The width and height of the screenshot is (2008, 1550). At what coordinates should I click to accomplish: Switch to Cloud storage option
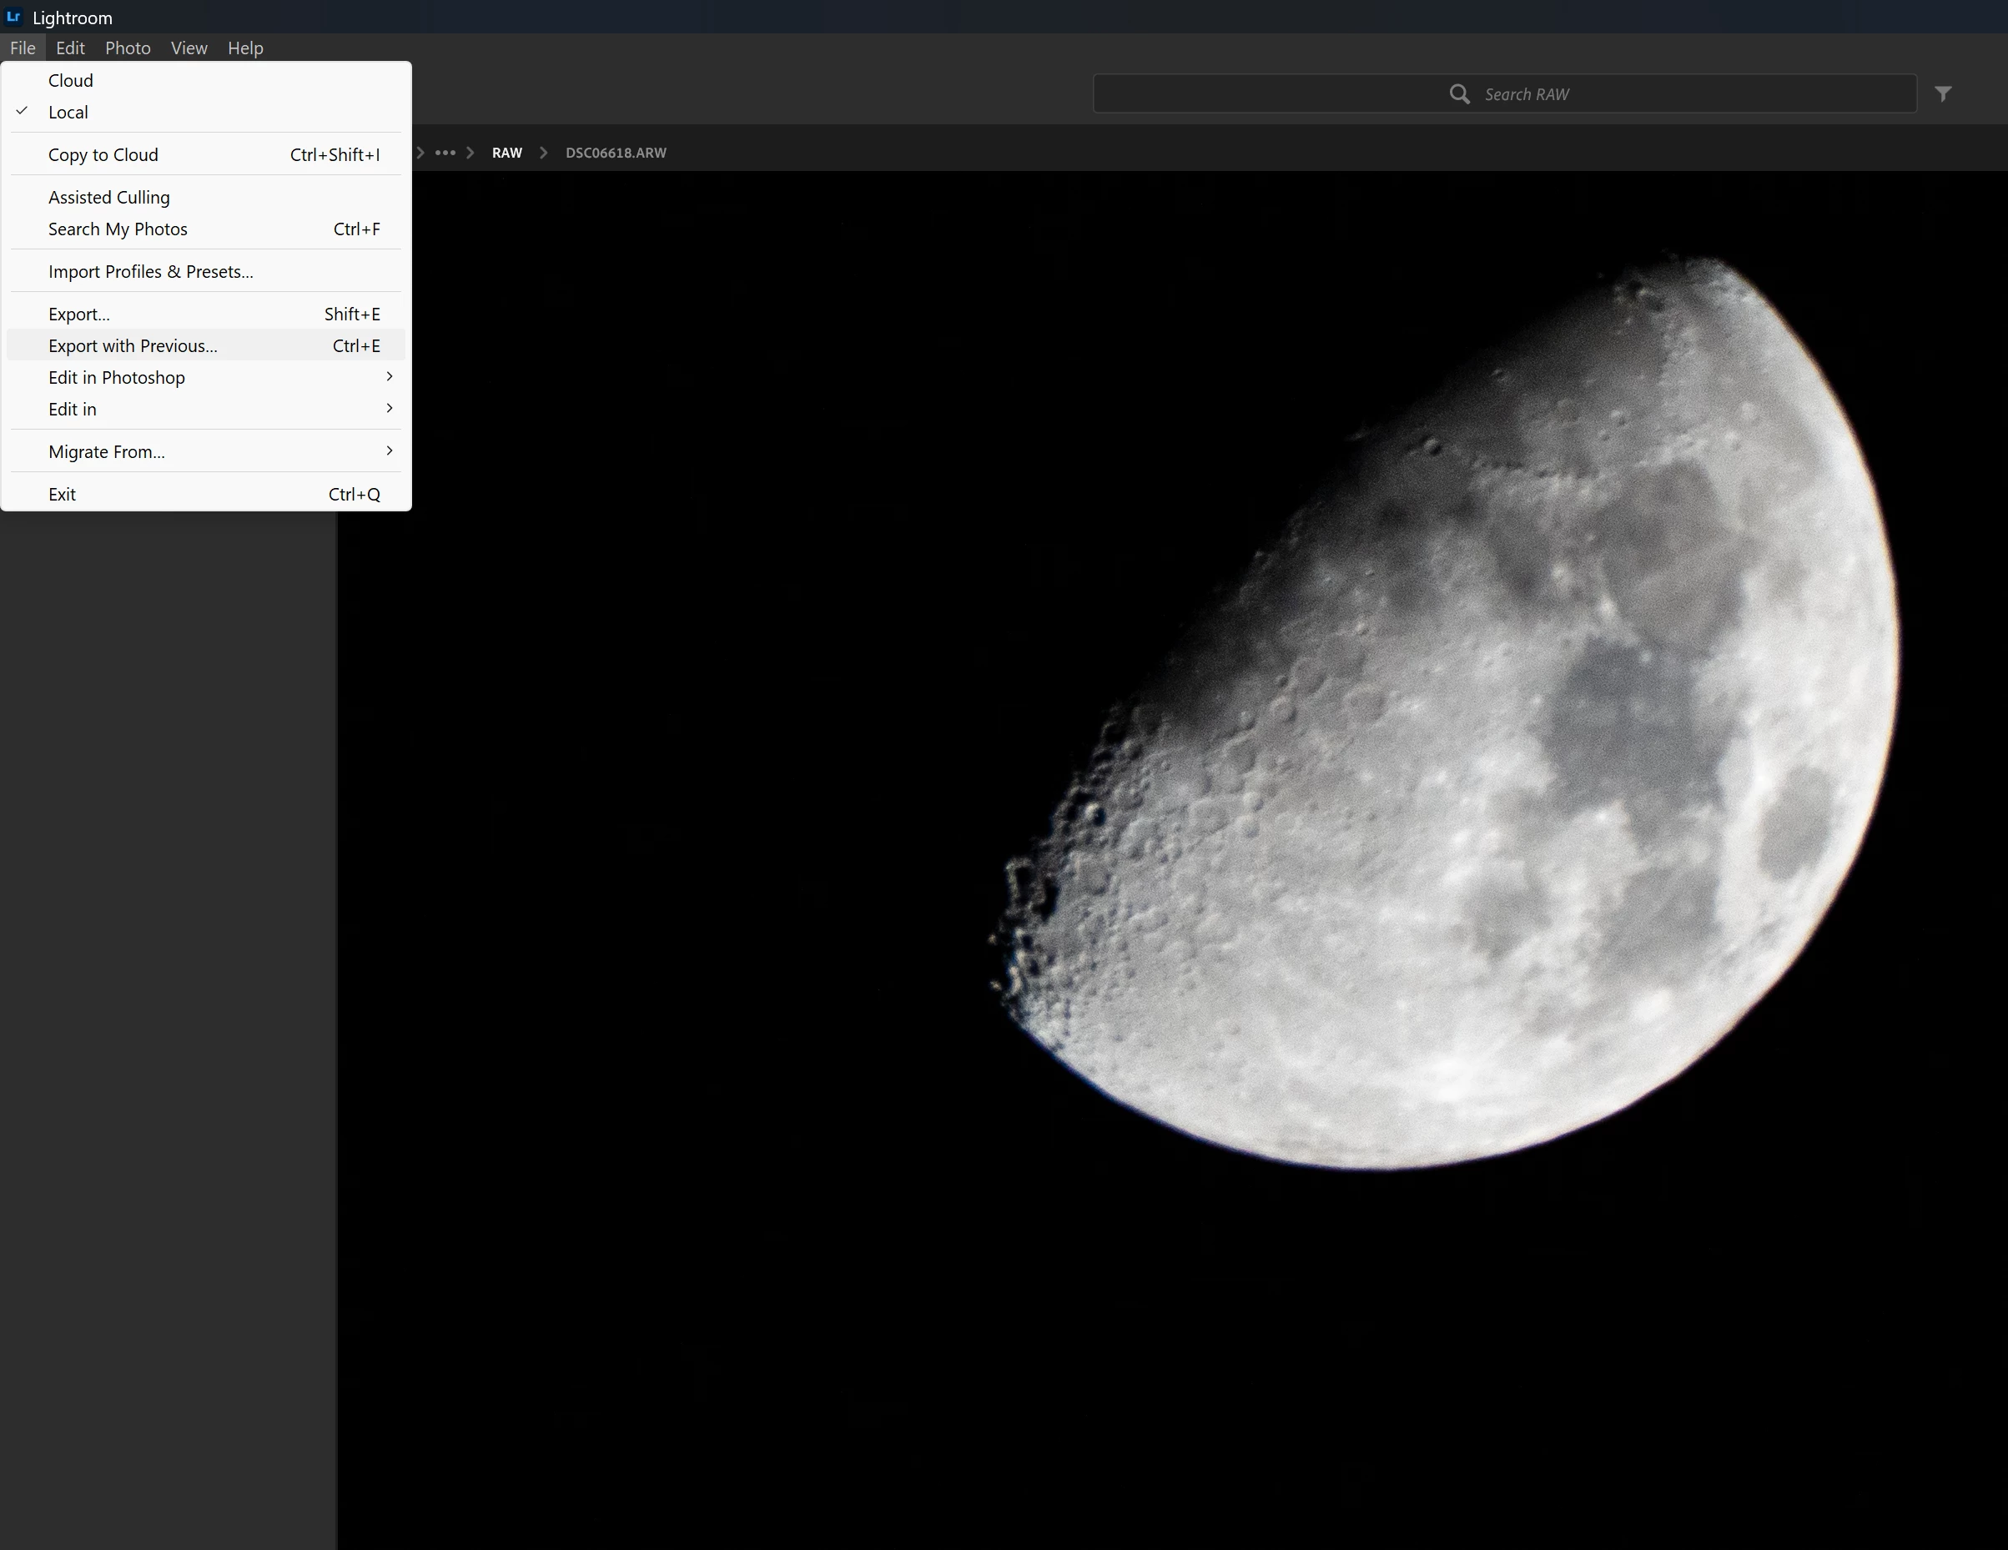pyautogui.click(x=71, y=81)
